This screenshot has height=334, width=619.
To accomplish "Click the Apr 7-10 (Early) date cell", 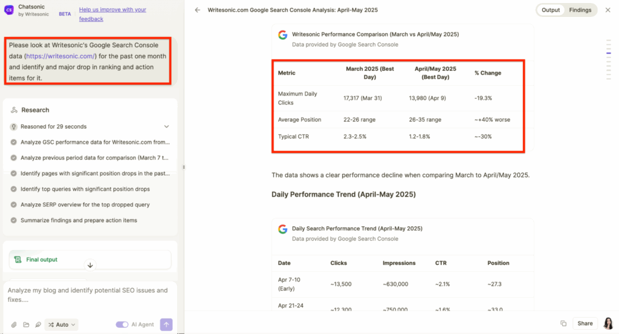I will click(x=289, y=284).
